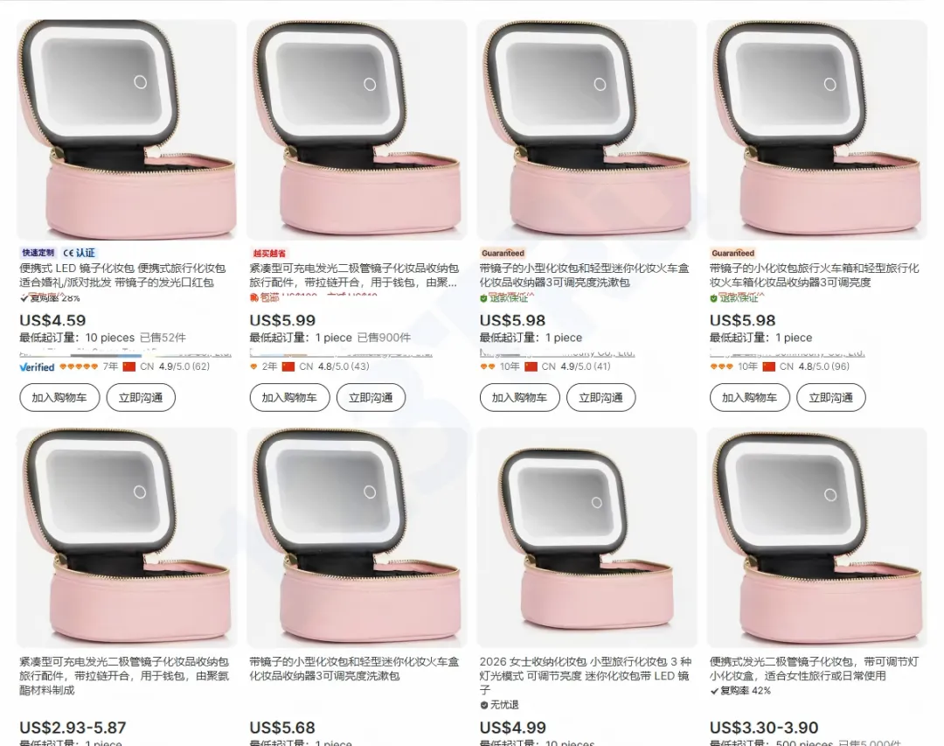
Task: Open the first pink LED mirror bag image
Action: click(x=127, y=129)
